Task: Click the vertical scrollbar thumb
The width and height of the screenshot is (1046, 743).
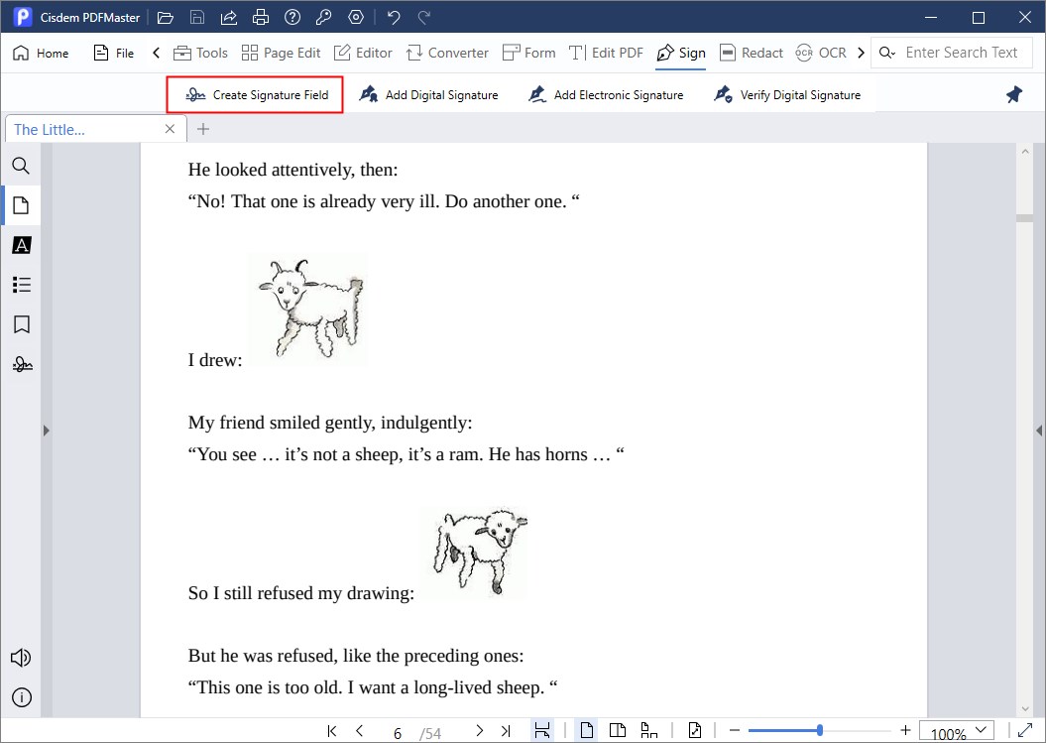Action: point(1024,218)
